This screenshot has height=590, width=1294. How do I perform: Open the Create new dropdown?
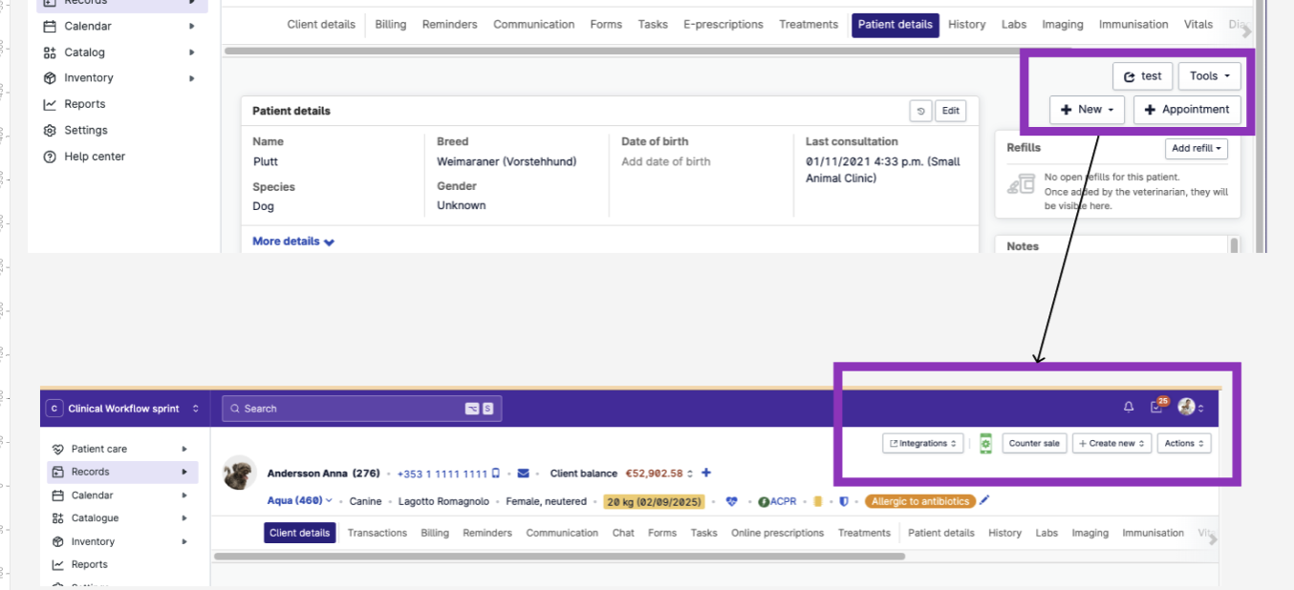(x=1112, y=443)
